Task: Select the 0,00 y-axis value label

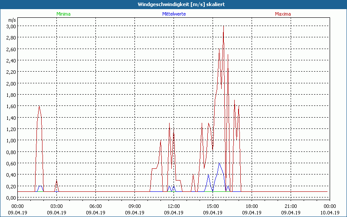Action: pyautogui.click(x=11, y=198)
